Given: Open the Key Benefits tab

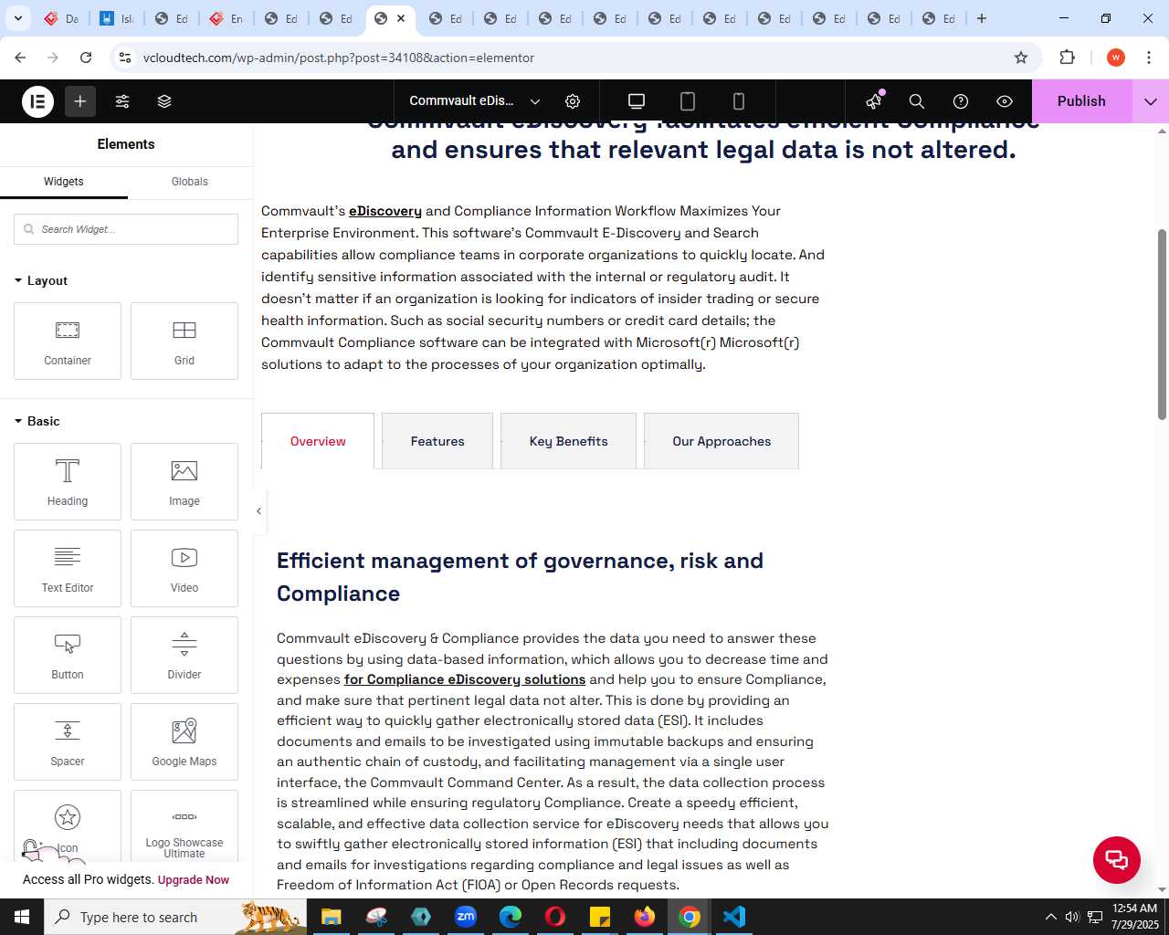Looking at the screenshot, I should (568, 441).
